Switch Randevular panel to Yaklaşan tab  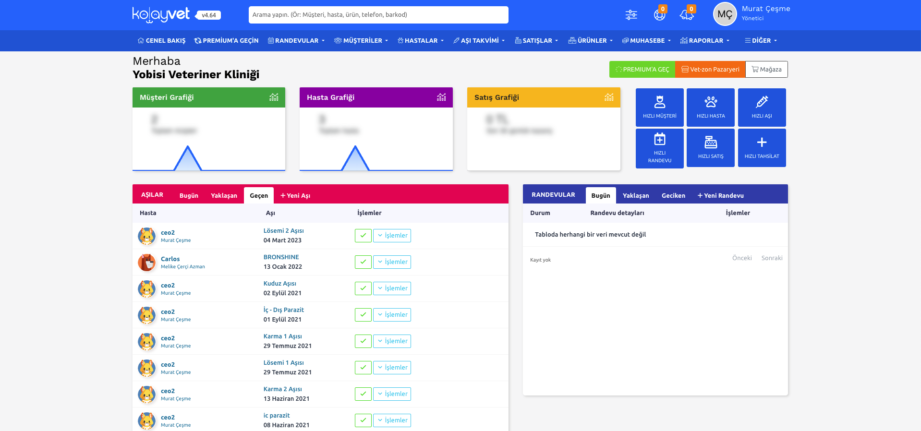(636, 195)
